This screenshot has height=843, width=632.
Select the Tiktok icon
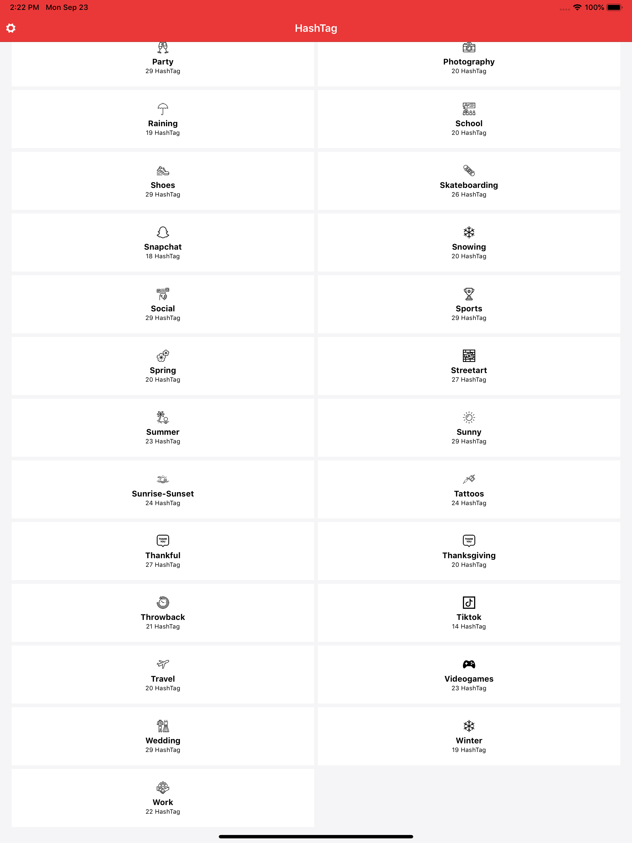[x=468, y=603]
